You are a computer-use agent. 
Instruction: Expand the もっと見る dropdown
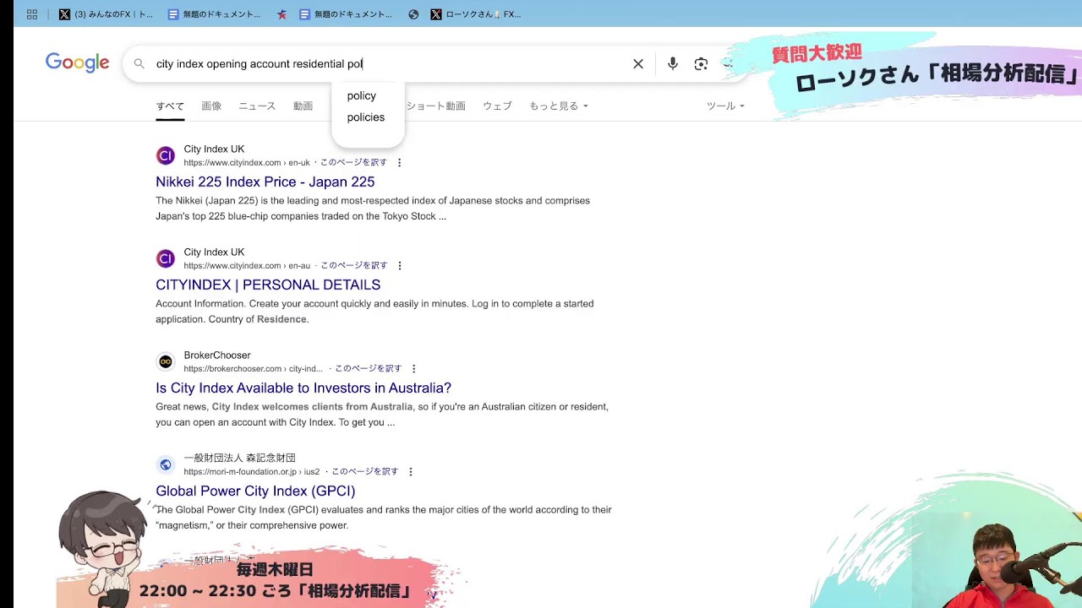[558, 106]
